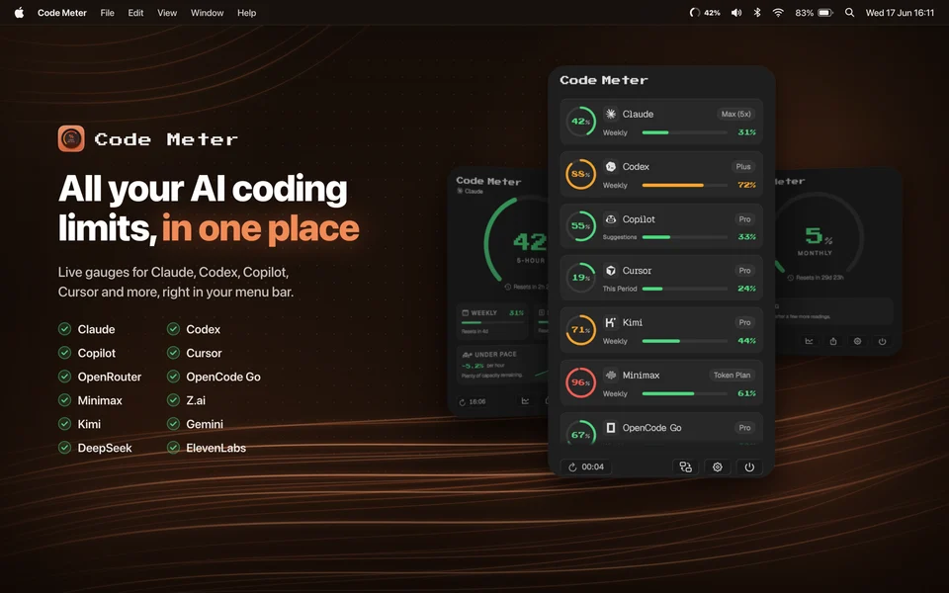Screen dimensions: 949x593
Task: Click the WEEKLY 31% card in 5-Hour panel
Action: (492, 321)
